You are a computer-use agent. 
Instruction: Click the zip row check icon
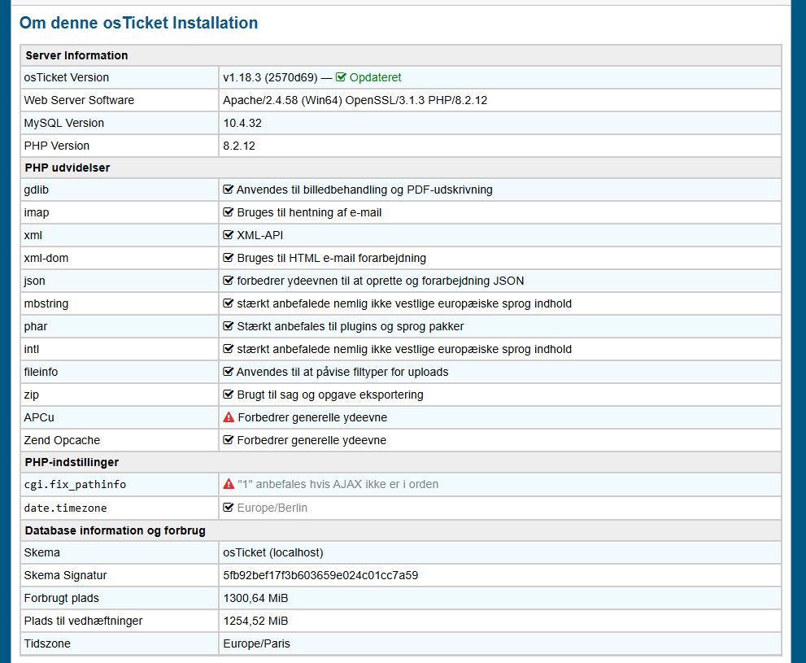coord(229,395)
